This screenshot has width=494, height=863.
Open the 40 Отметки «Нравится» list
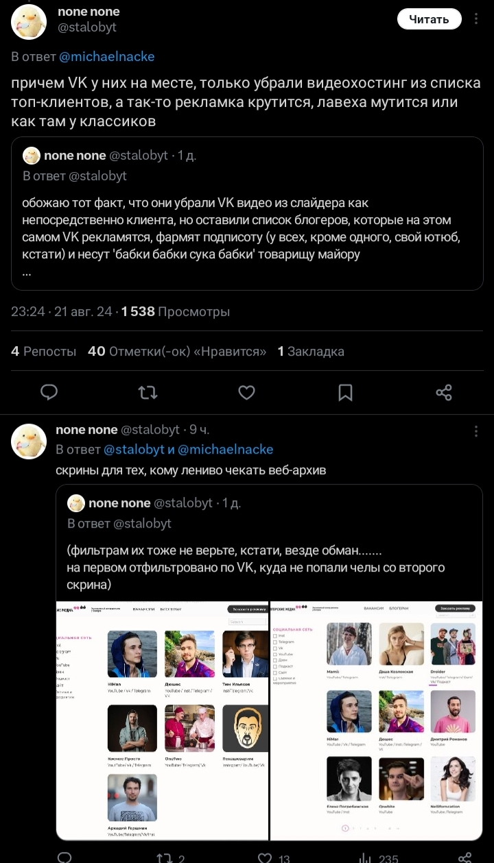click(177, 352)
